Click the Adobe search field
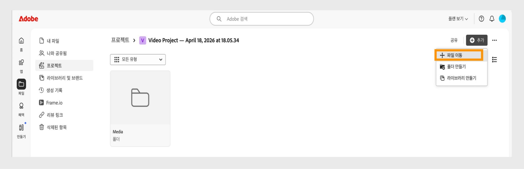 [x=261, y=19]
